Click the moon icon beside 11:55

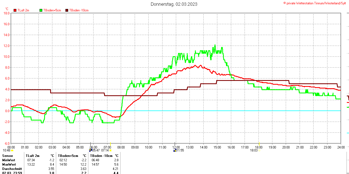click(x=174, y=150)
